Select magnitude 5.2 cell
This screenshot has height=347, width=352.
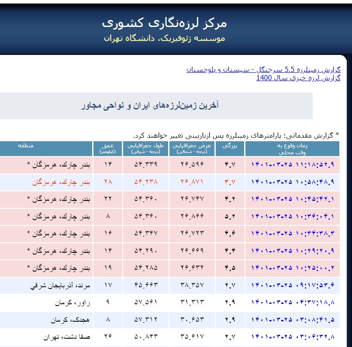coord(230,216)
